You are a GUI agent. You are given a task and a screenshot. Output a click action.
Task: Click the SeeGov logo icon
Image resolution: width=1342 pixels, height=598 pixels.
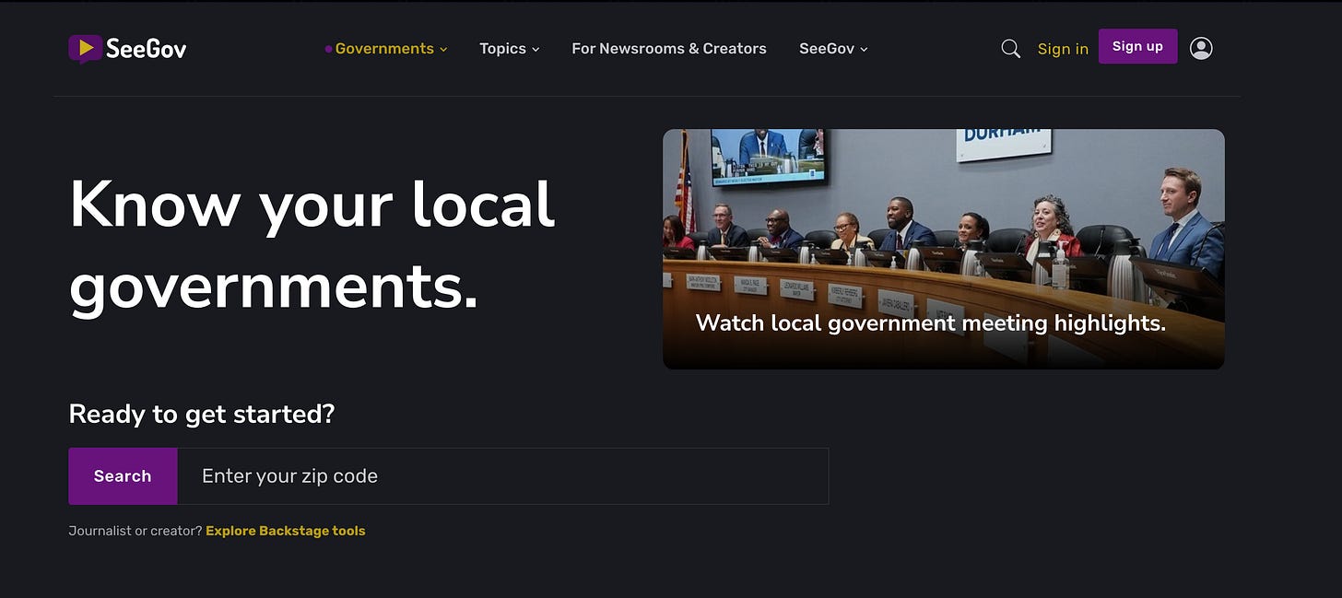(x=85, y=48)
